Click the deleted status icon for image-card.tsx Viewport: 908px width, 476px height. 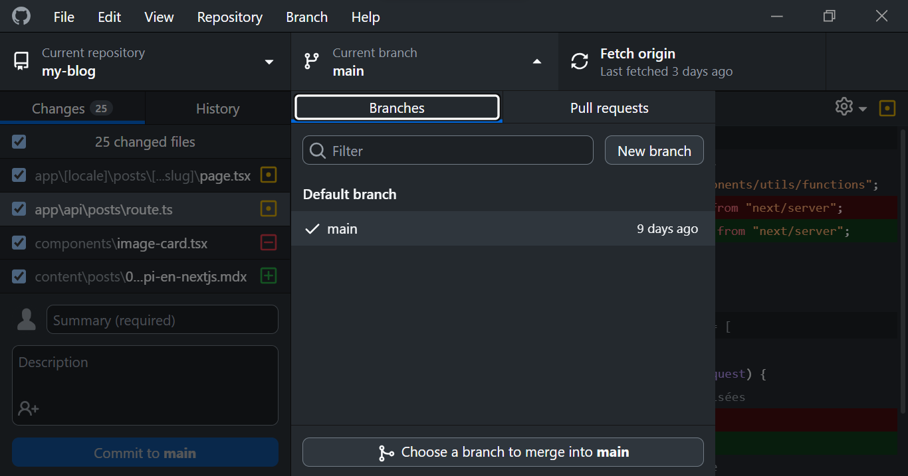point(268,243)
